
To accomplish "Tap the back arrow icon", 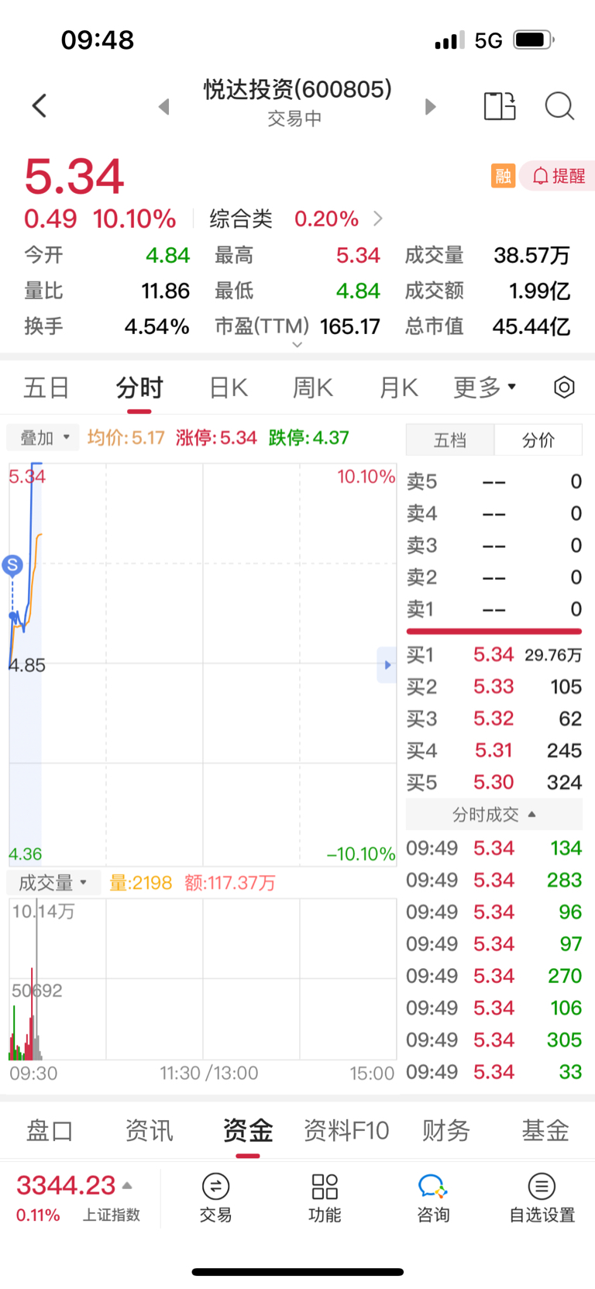I will (40, 106).
